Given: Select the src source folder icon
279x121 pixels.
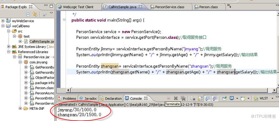Looking at the screenshot, I should (14, 31).
